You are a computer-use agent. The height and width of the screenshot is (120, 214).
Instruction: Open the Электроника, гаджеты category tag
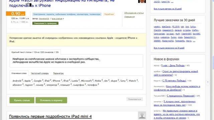(x=67, y=14)
